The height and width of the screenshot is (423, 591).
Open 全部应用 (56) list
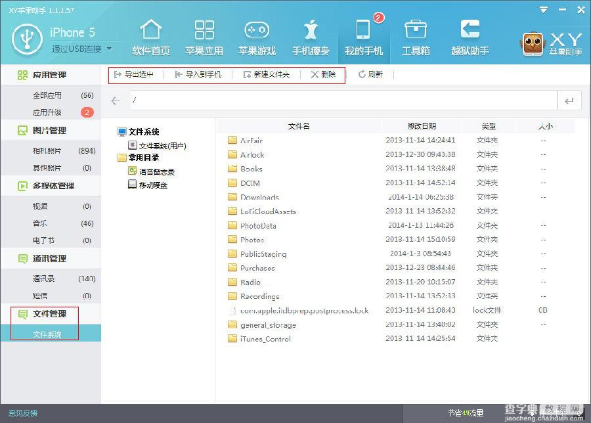[51, 95]
